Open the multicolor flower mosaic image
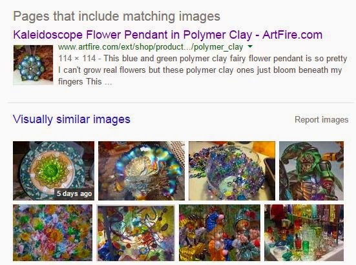Image resolution: width=356 pixels, height=265 pixels. pos(53,233)
